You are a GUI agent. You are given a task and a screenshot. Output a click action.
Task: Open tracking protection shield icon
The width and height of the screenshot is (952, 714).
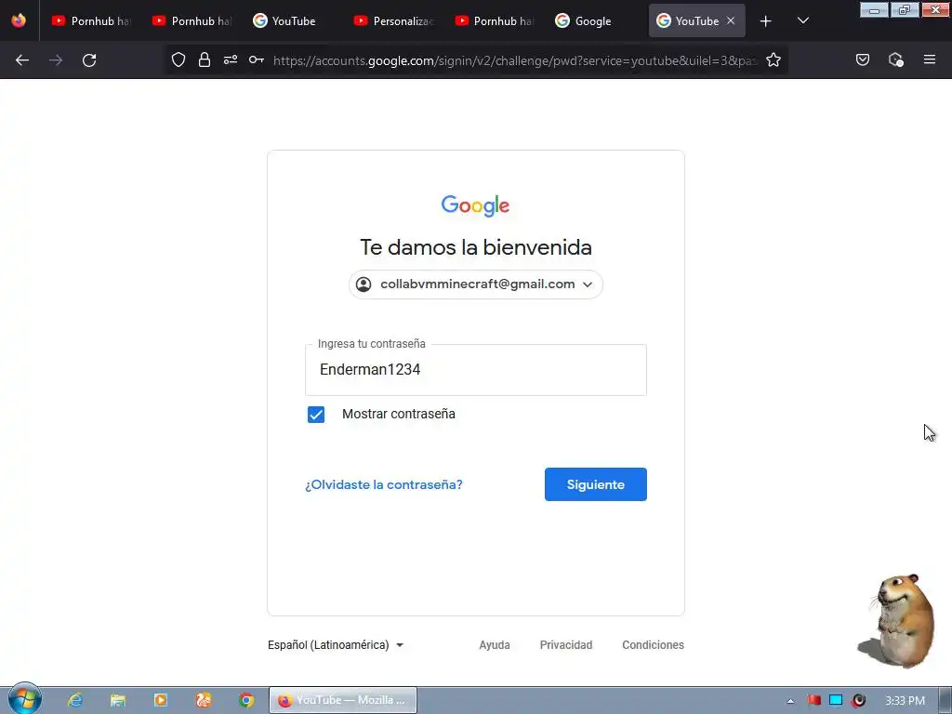click(178, 60)
